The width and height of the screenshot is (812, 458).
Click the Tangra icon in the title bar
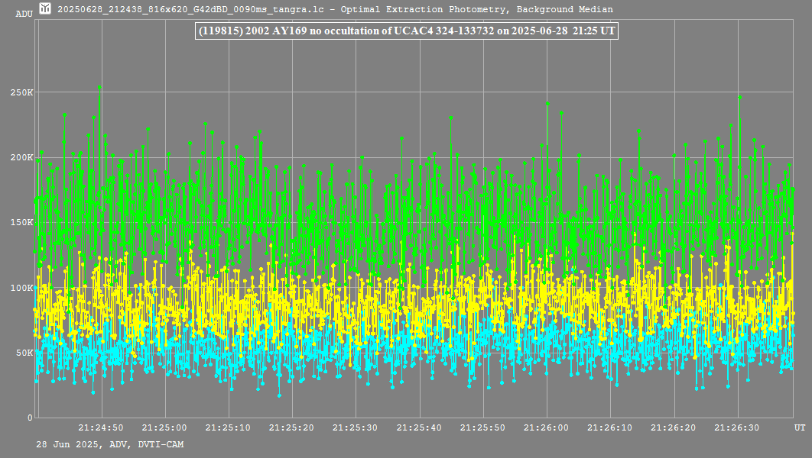(46, 8)
